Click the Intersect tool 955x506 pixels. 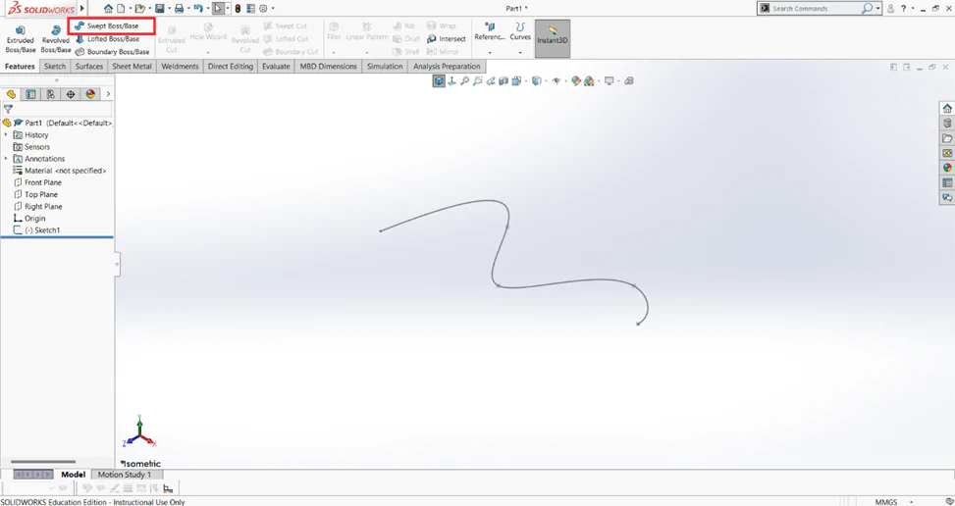pyautogui.click(x=447, y=39)
